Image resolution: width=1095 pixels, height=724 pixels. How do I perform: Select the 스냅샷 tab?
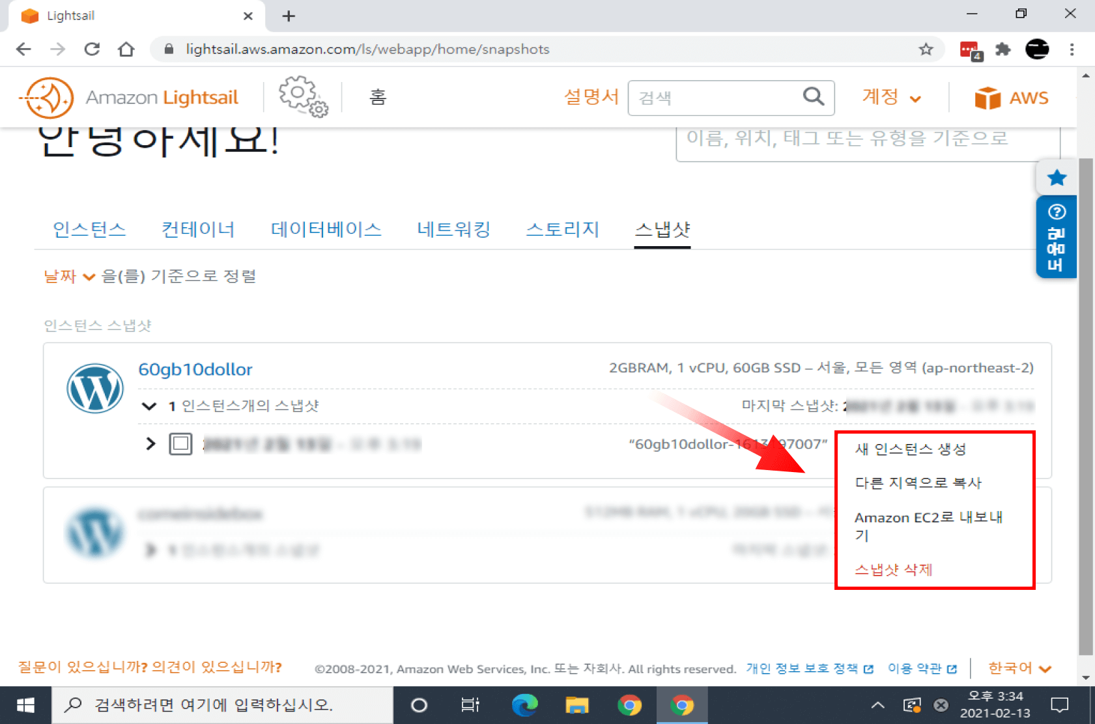coord(662,229)
